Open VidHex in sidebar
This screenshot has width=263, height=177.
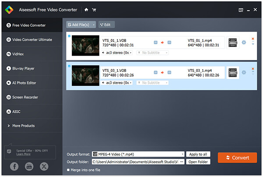32,54
